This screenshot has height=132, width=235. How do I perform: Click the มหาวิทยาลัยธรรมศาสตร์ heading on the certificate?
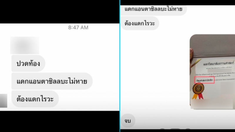(x=219, y=64)
